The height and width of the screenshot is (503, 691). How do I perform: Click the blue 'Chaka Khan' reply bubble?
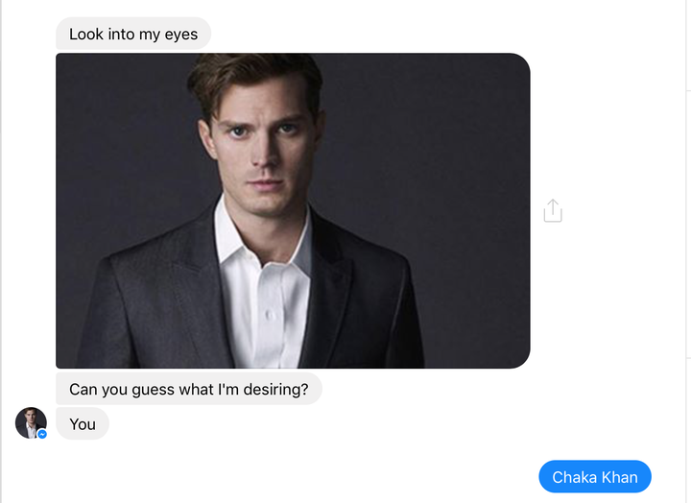pos(595,476)
